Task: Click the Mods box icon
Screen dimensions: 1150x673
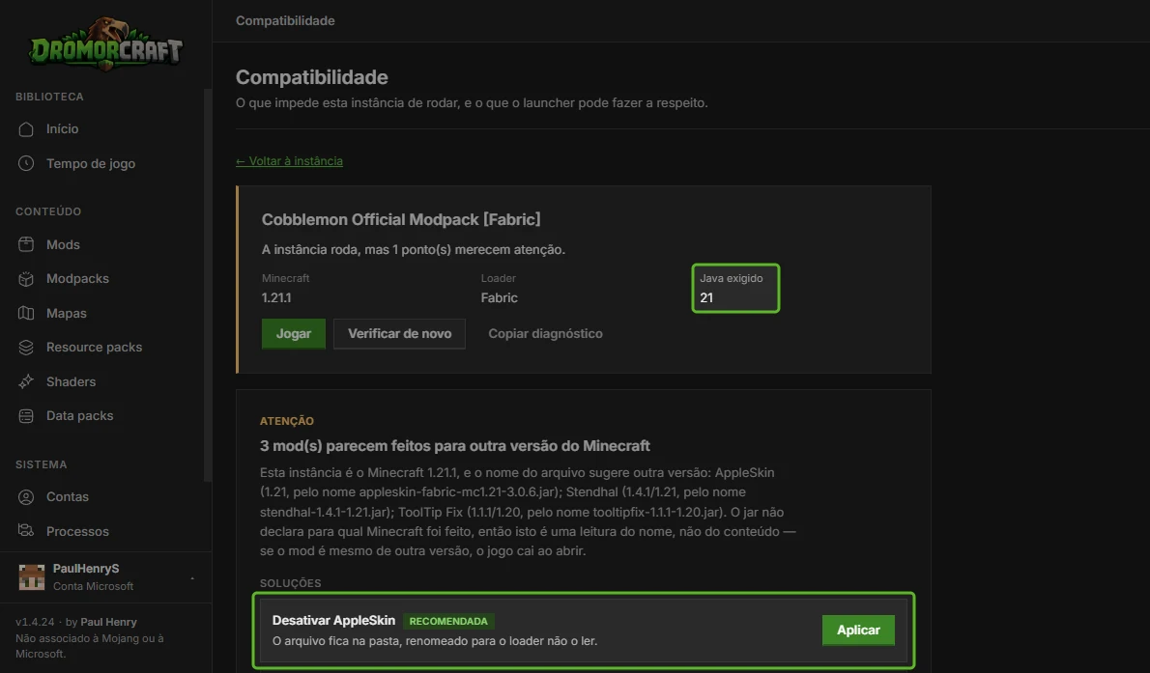Action: 26,244
